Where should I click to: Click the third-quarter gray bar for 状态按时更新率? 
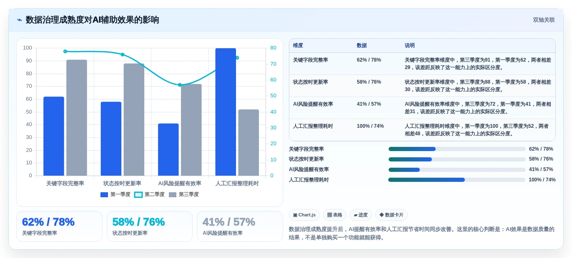[134, 119]
